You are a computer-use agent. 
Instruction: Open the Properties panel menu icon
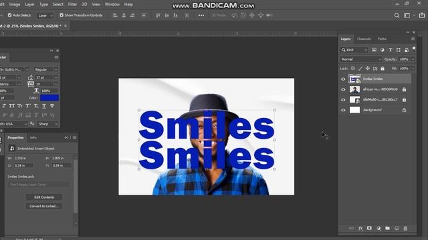74,137
